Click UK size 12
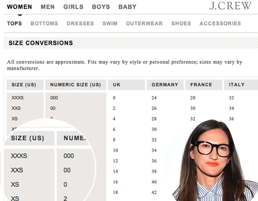The height and width of the screenshot is (201, 258). (115, 161)
